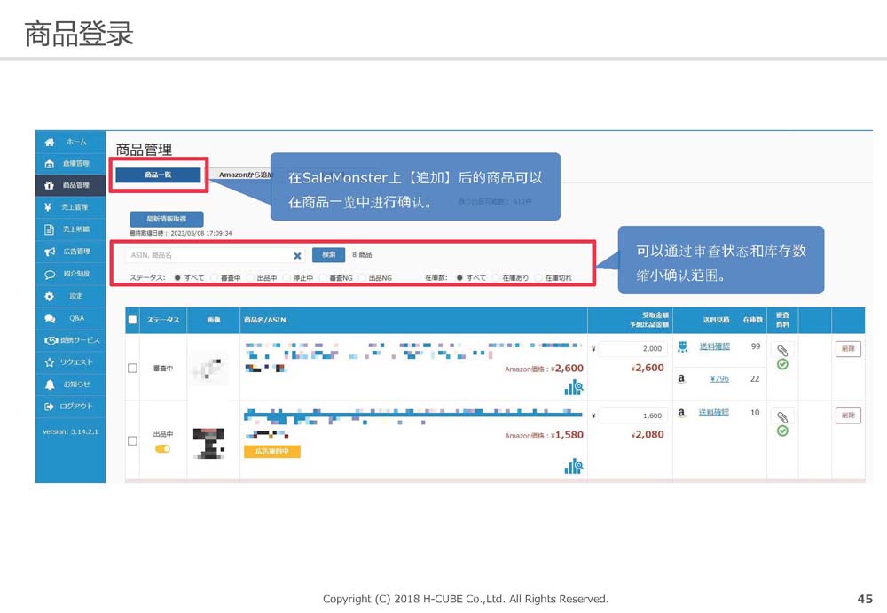Screen dimensions: 887x613
Task: Open 紹介制度 speech bubble icon in sidebar
Action: coord(50,274)
